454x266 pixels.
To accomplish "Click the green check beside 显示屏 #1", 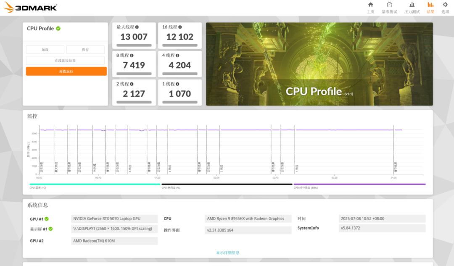I will [x=51, y=229].
